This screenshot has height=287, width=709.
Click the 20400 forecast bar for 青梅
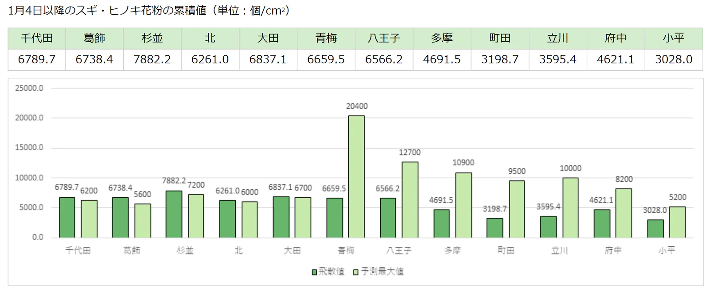pos(356,177)
